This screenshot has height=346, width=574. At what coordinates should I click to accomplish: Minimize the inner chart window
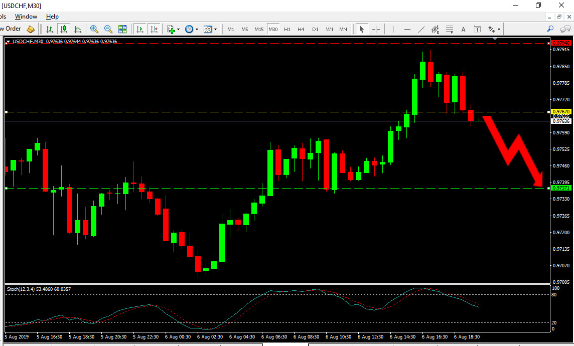549,17
